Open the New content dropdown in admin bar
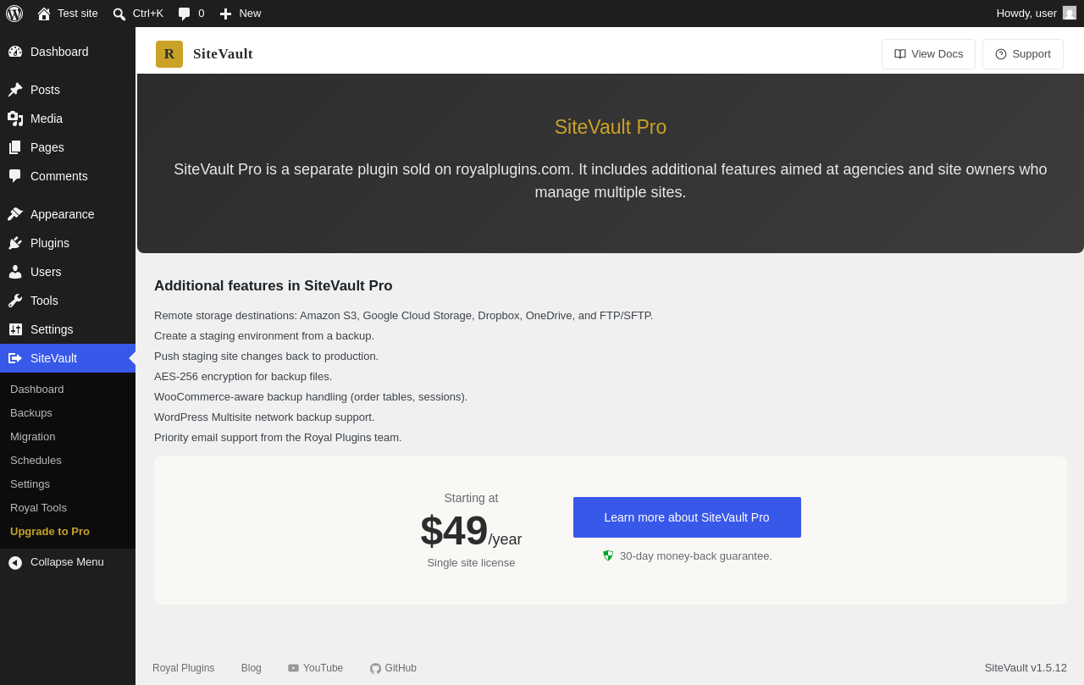The width and height of the screenshot is (1084, 685). tap(241, 14)
